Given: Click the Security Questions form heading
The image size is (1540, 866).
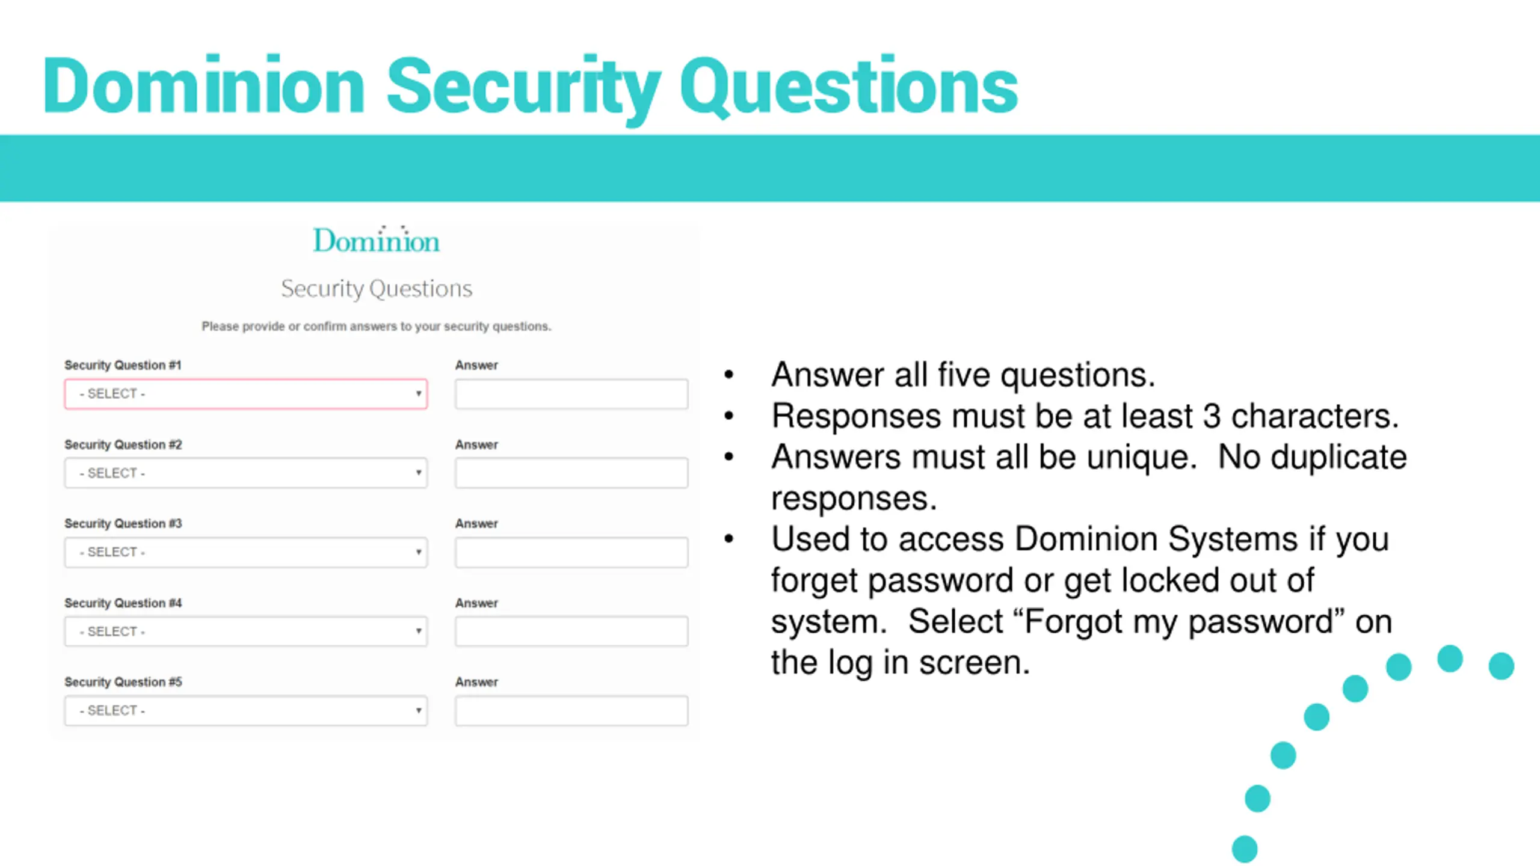Looking at the screenshot, I should pos(377,289).
